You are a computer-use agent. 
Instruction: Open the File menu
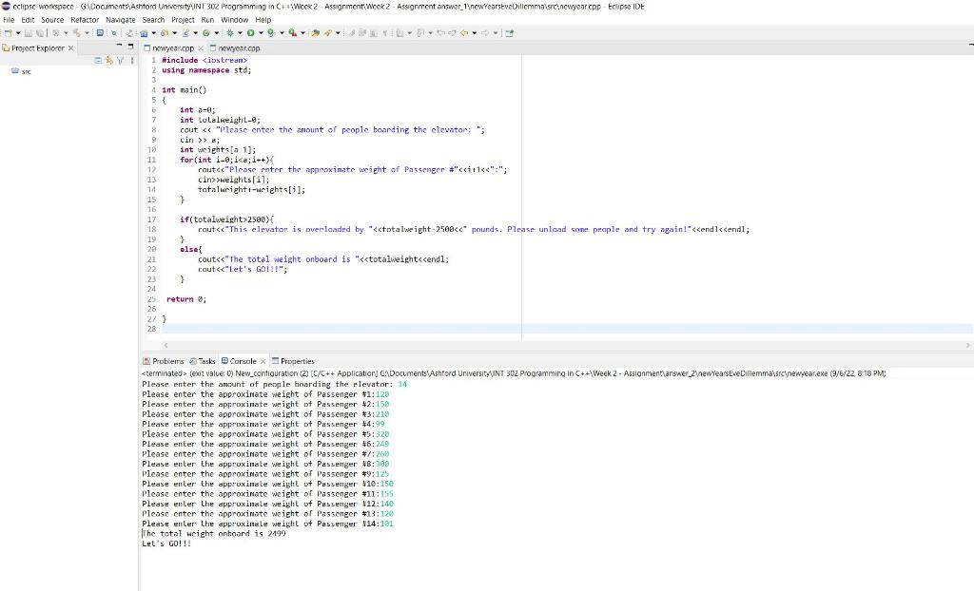coord(9,20)
